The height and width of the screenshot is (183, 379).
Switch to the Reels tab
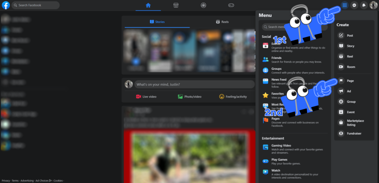tap(222, 22)
